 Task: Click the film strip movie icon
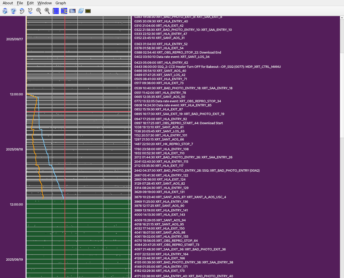tap(73, 11)
